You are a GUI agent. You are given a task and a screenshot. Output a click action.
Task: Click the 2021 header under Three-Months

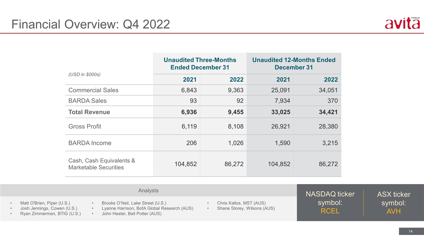coord(190,79)
